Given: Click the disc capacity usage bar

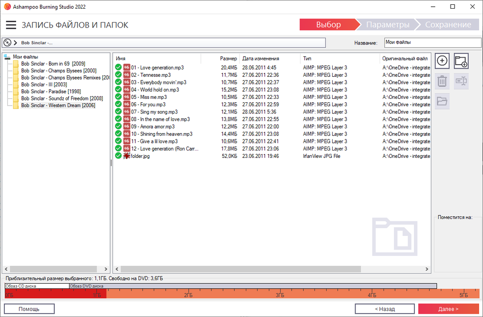Looking at the screenshot, I should coord(242,294).
